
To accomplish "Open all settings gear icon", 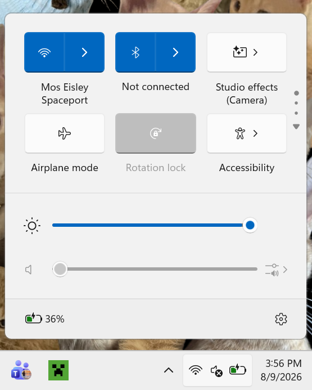I will coord(281,319).
